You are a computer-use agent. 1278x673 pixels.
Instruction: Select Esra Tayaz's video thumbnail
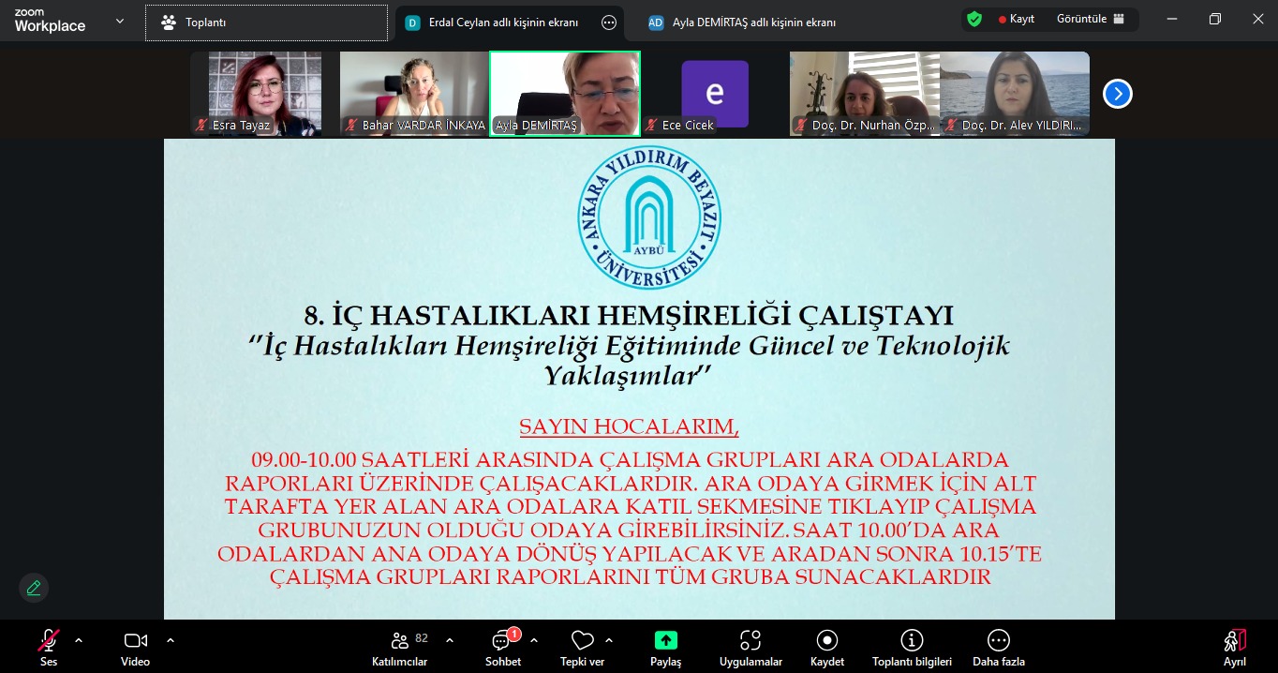256,94
